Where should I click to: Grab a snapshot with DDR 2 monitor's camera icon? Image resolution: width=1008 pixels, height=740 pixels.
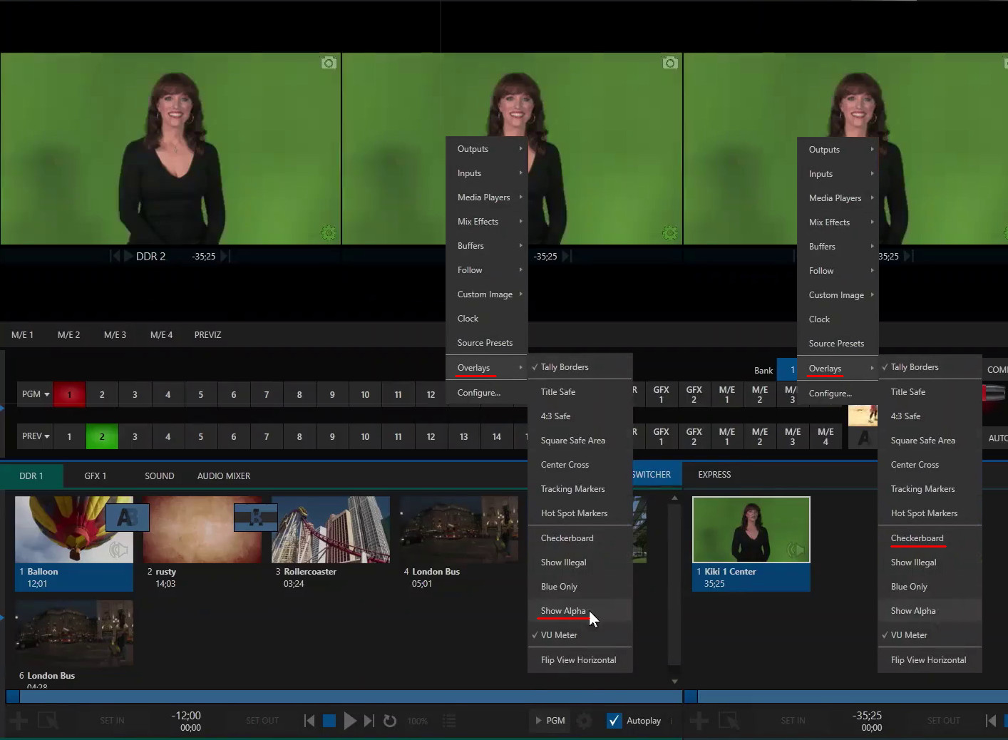(329, 63)
